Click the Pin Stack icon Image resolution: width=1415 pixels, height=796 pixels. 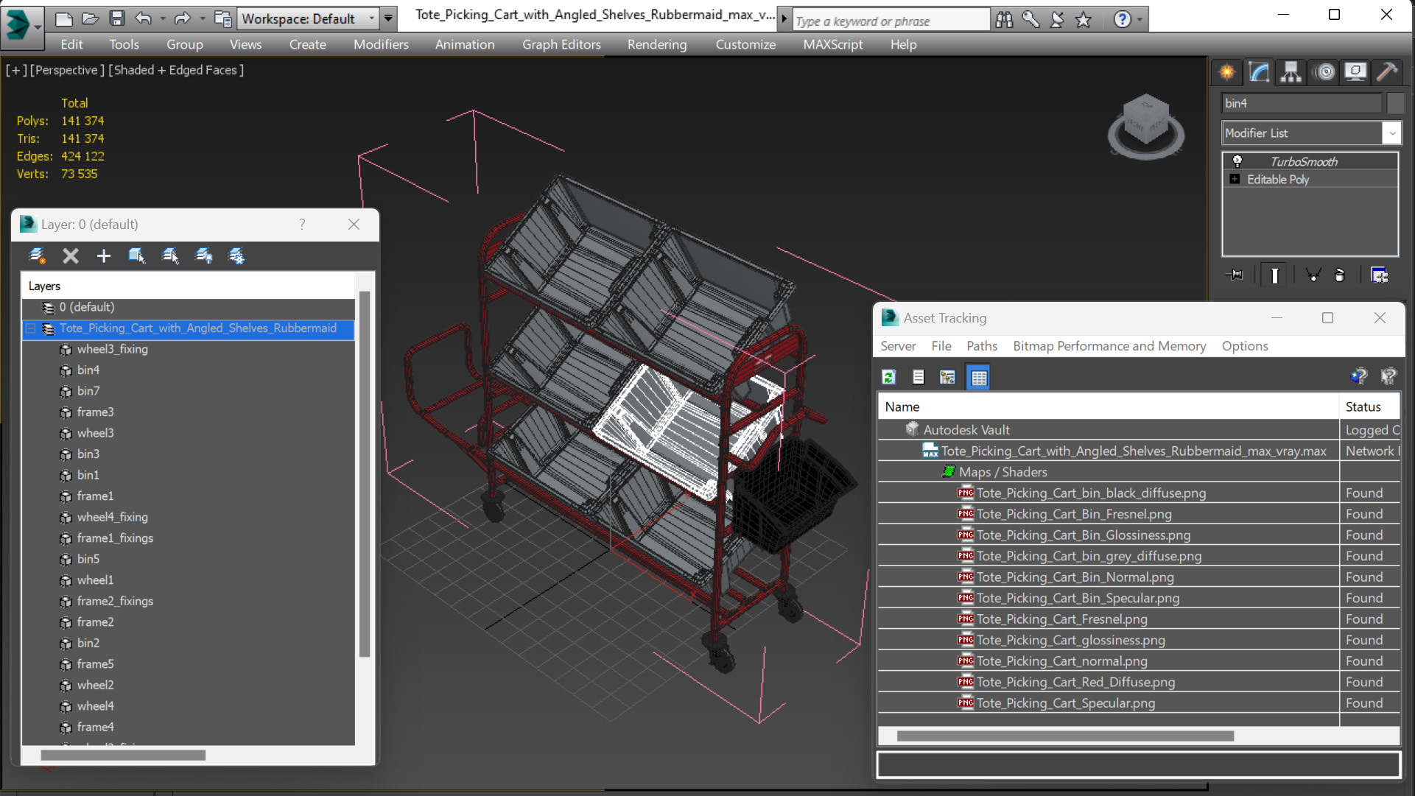coord(1235,275)
